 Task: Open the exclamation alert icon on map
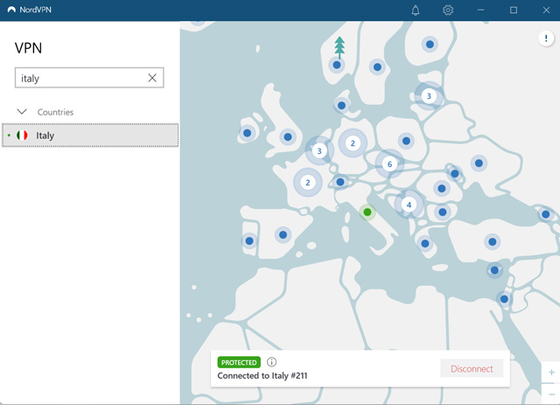(546, 38)
